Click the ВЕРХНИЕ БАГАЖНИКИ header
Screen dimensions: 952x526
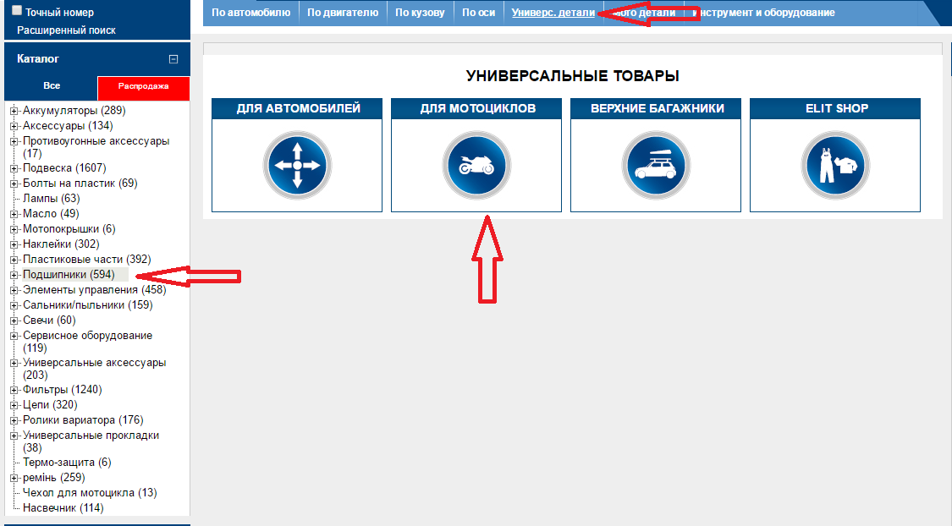coord(655,108)
